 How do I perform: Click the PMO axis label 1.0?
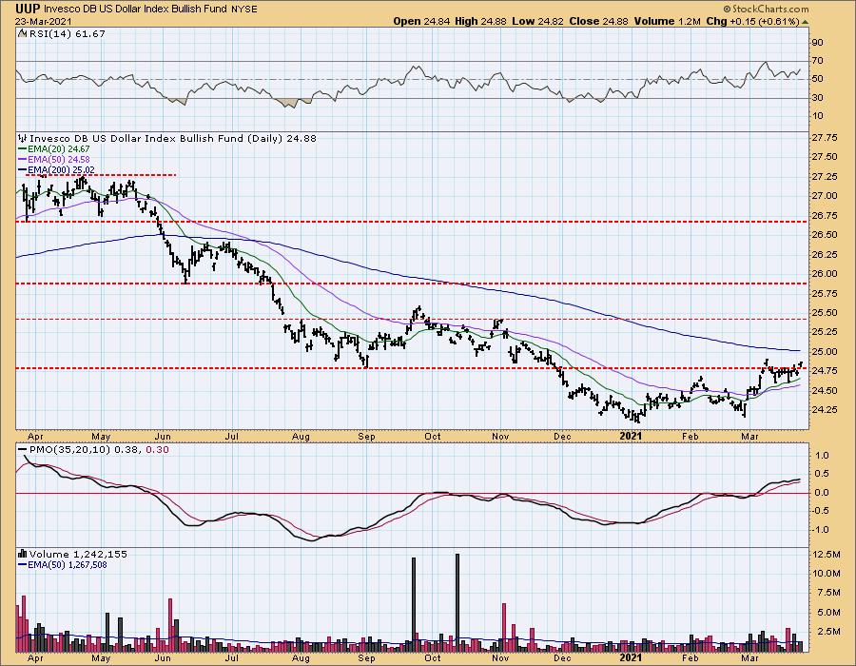(822, 456)
